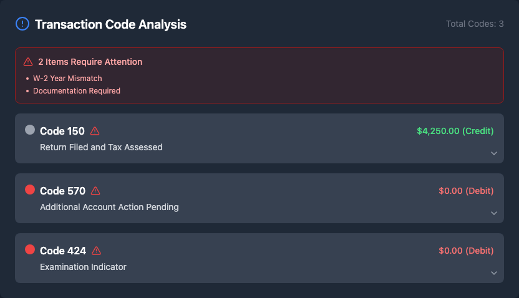Click the info circle icon beside the title

coord(22,24)
